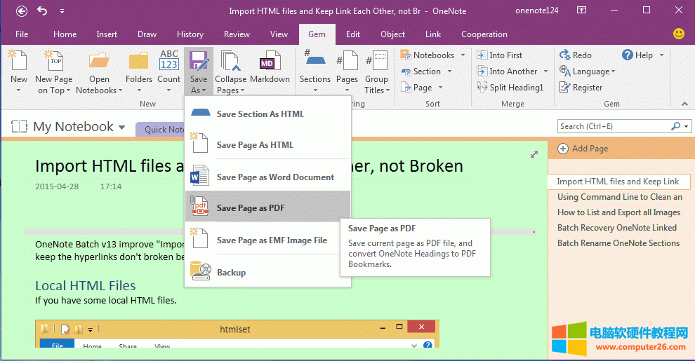The image size is (695, 361).
Task: Click the Register button
Action: [581, 88]
